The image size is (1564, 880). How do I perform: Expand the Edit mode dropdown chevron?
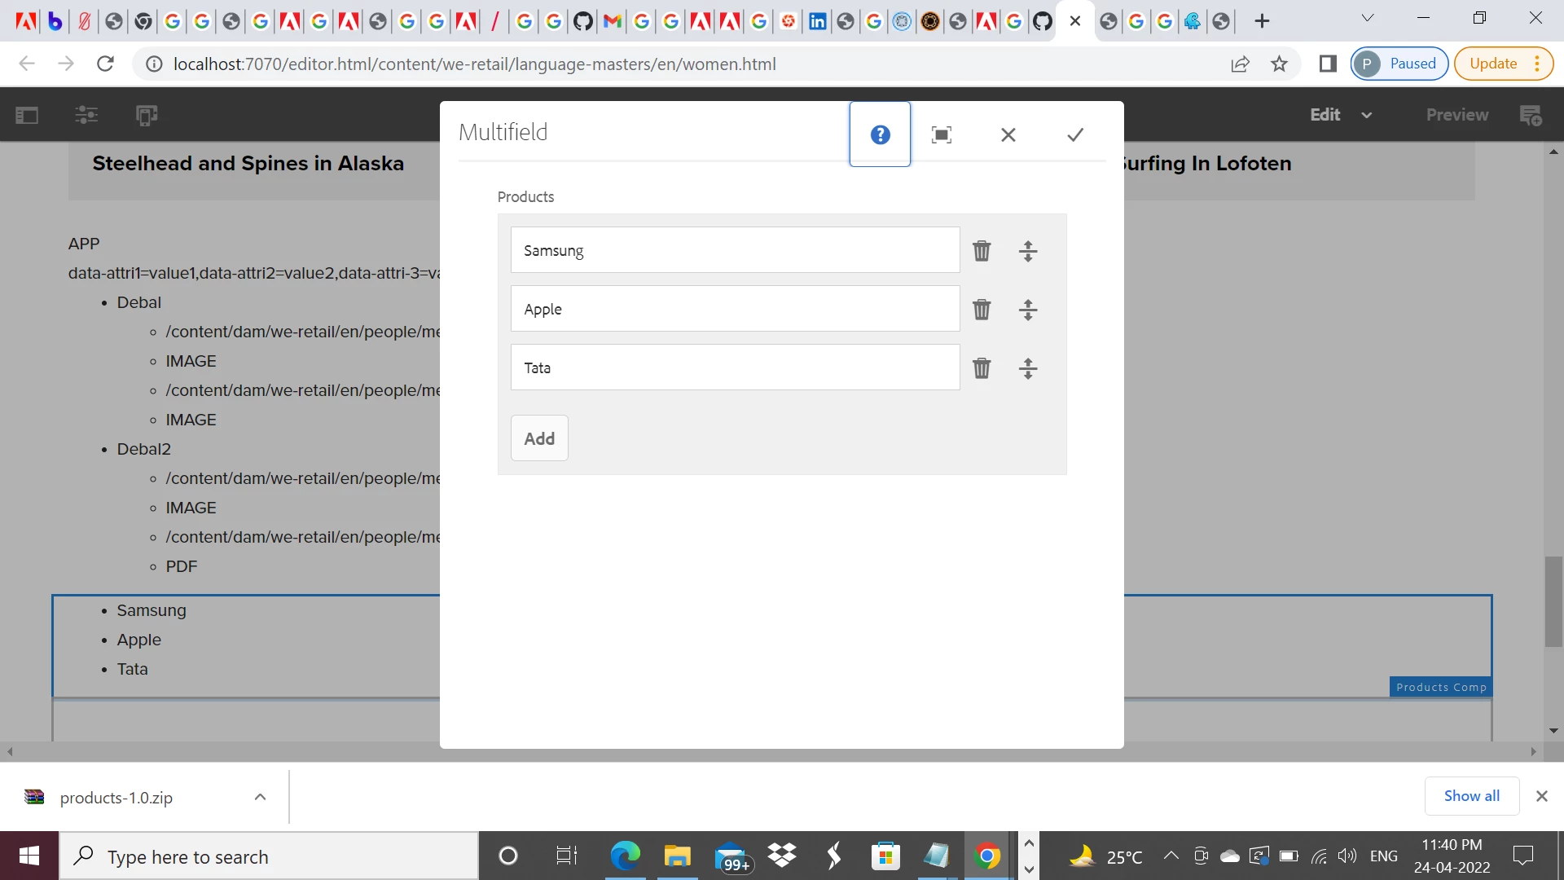point(1367,115)
